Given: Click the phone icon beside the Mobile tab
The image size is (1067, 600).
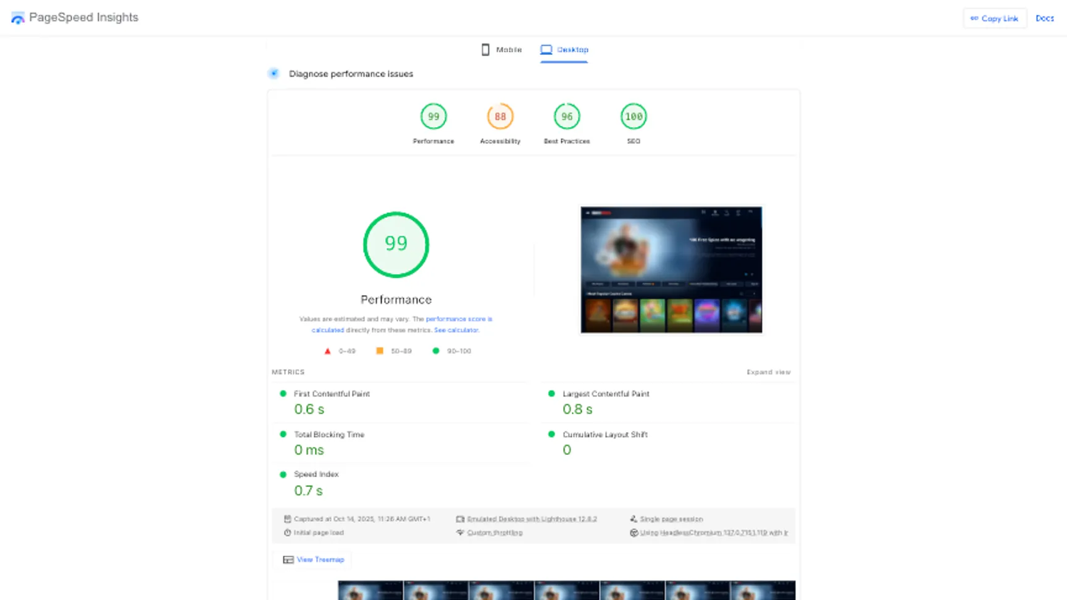Looking at the screenshot, I should (486, 49).
